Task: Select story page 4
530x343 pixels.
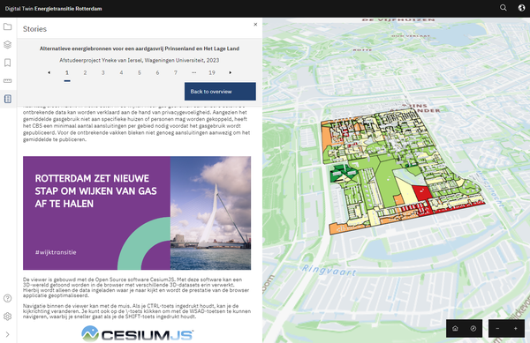Action: [121, 72]
